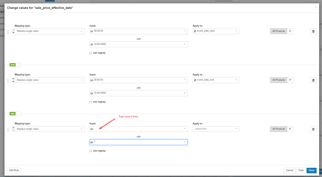Click the drag handle of the third rule
The image size is (322, 177).
[8, 130]
